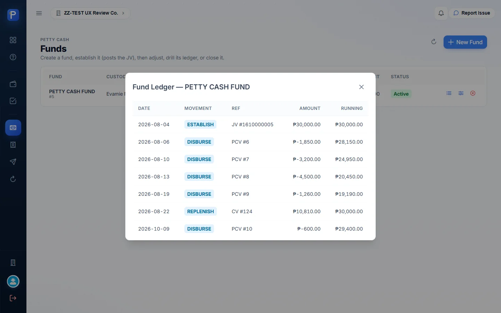Click the DISBURSE badge on the 2026-08-13 row

tap(199, 177)
